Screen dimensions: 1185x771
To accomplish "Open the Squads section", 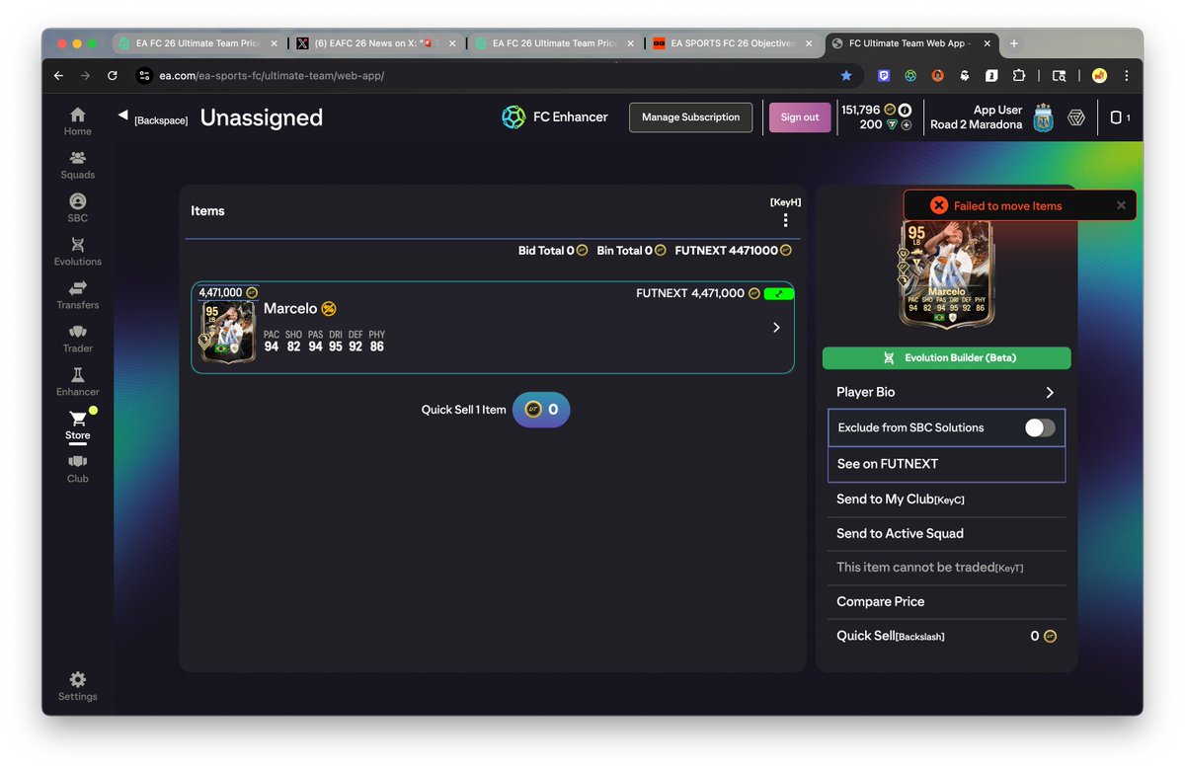I will [77, 165].
